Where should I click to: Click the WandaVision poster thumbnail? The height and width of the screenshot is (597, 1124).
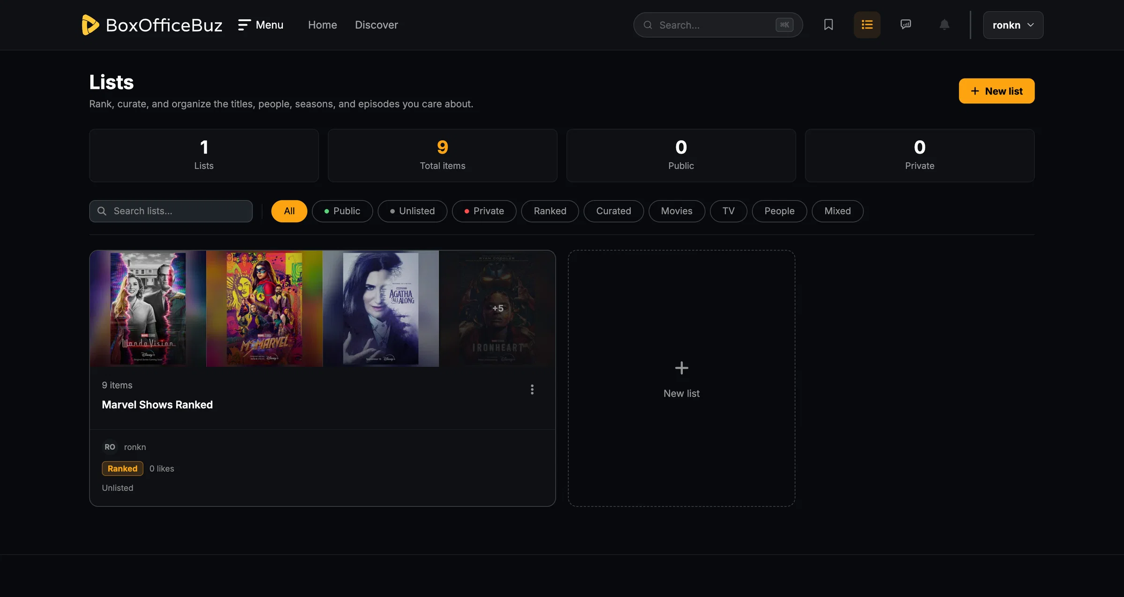[x=148, y=308]
